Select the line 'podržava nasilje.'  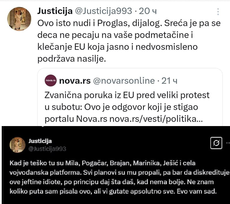[72, 59]
